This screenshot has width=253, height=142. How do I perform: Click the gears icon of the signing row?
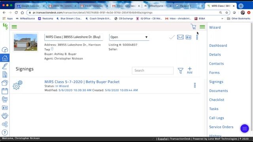coord(17,85)
